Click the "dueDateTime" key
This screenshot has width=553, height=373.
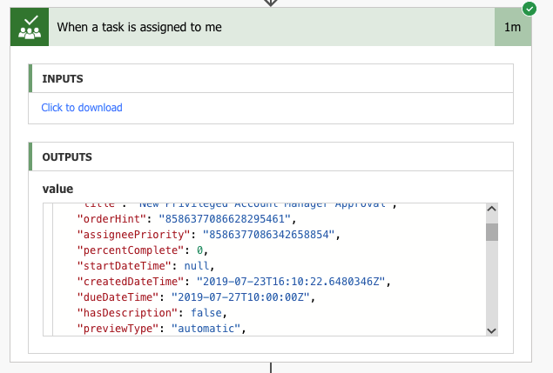(x=118, y=297)
